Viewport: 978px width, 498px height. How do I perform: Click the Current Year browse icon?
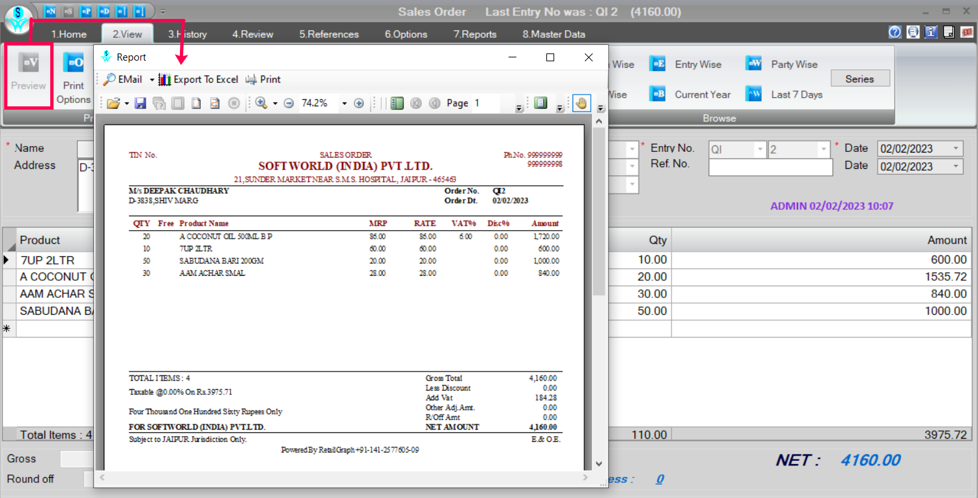(x=657, y=94)
